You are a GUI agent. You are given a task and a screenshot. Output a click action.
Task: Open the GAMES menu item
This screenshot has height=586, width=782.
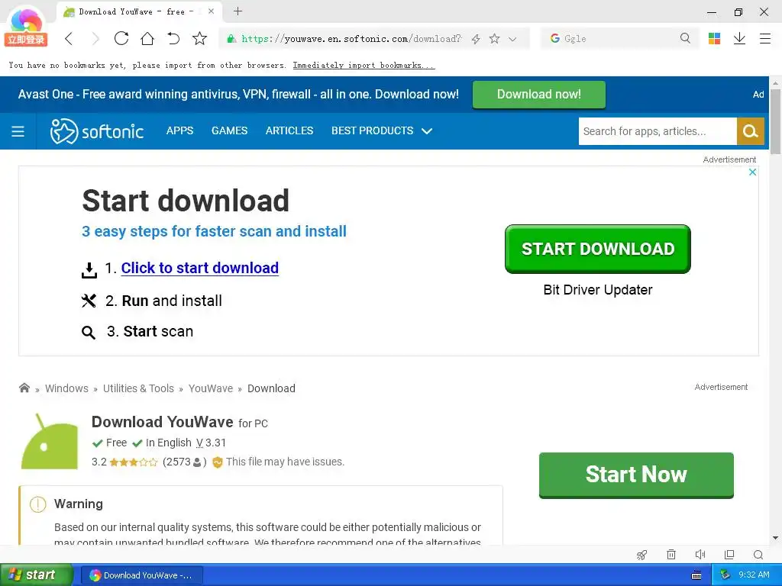pyautogui.click(x=229, y=130)
